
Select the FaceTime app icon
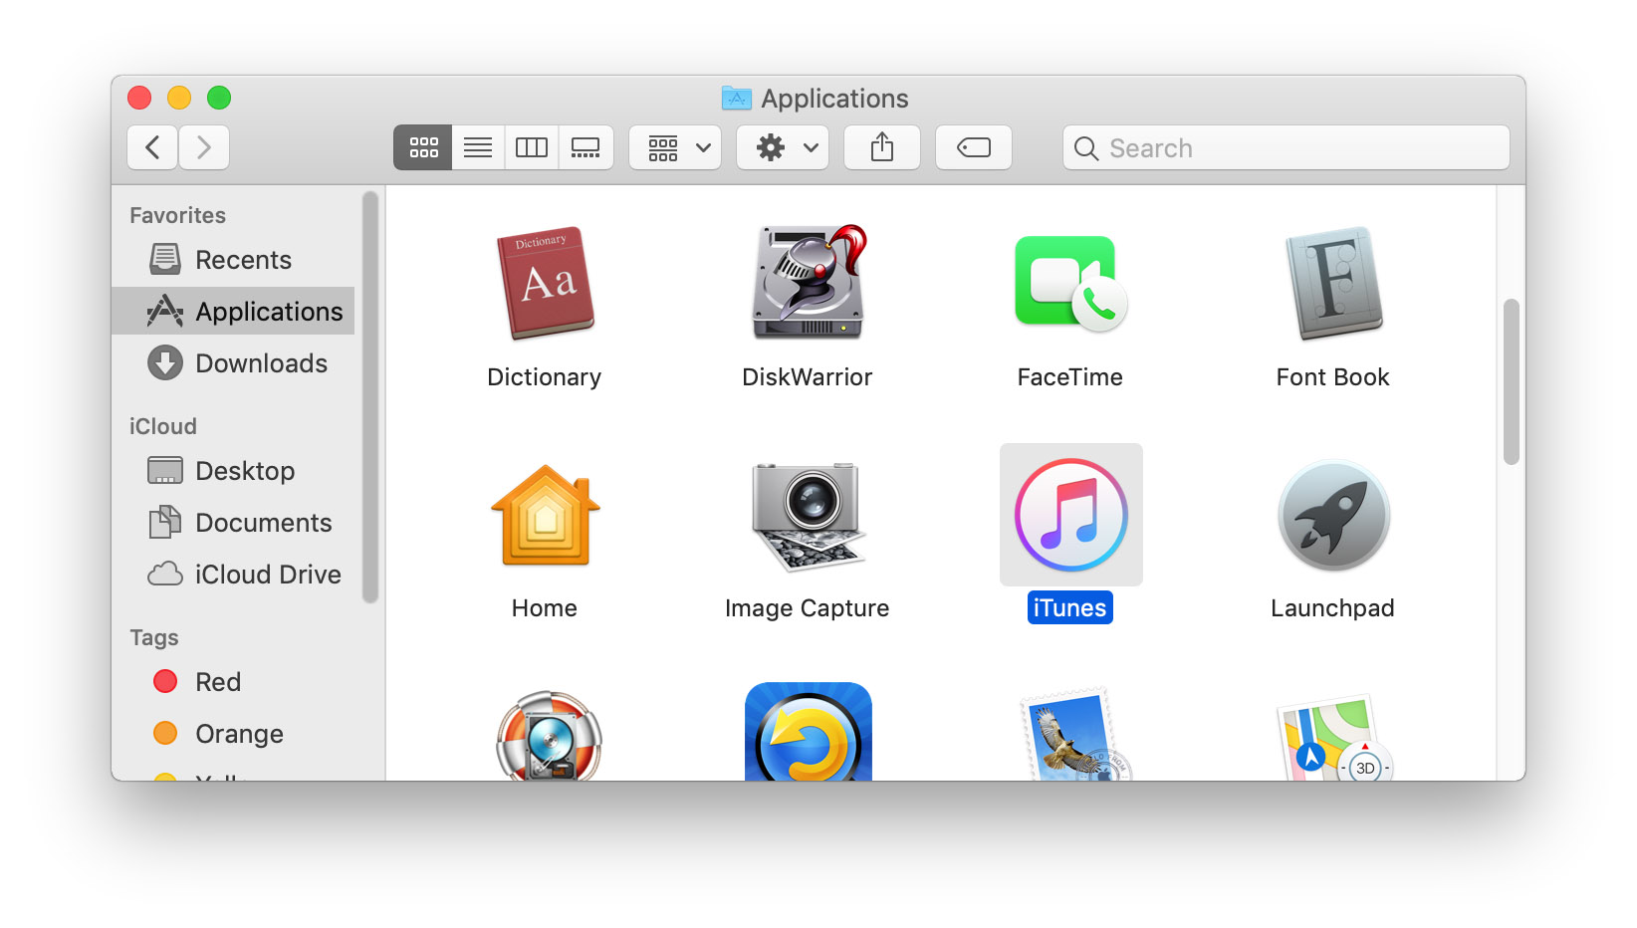click(1070, 283)
